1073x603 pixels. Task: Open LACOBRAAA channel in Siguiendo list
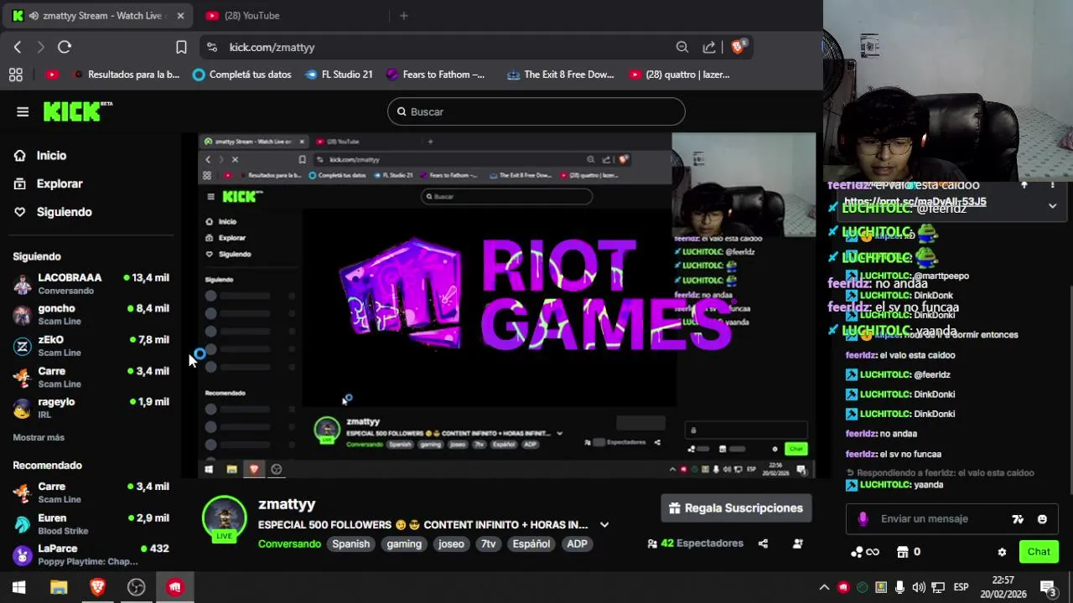(x=91, y=284)
